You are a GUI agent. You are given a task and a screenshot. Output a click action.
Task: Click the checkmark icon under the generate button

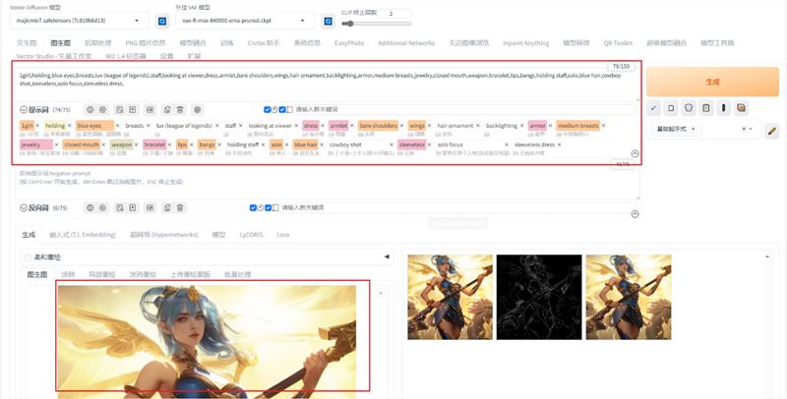(x=653, y=108)
